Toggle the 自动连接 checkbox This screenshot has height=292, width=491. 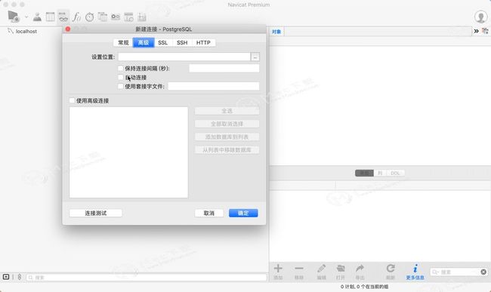pyautogui.click(x=121, y=77)
